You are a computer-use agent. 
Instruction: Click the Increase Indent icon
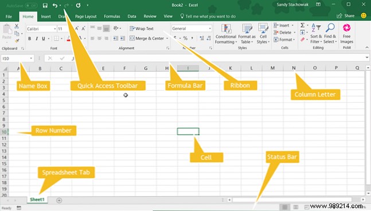pos(122,38)
